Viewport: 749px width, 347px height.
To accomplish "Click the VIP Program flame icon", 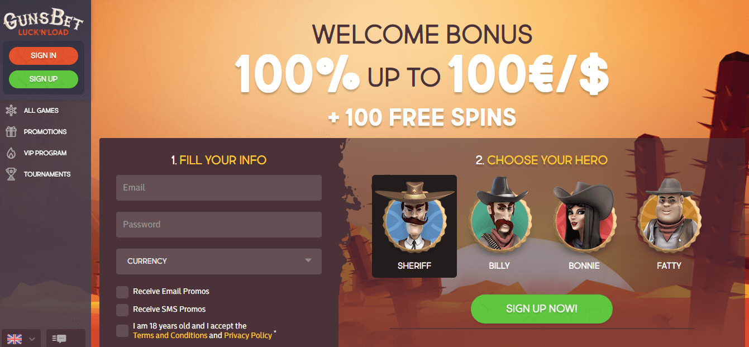I will pos(11,153).
